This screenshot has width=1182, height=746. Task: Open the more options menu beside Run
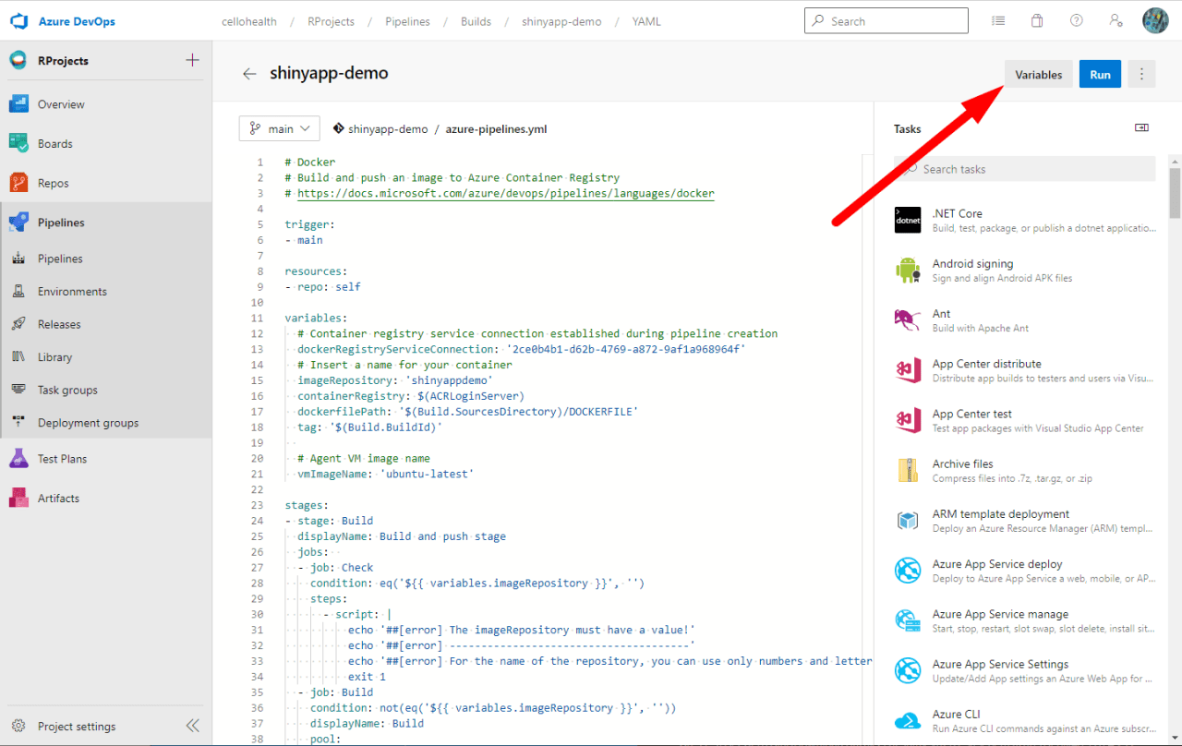(x=1141, y=73)
